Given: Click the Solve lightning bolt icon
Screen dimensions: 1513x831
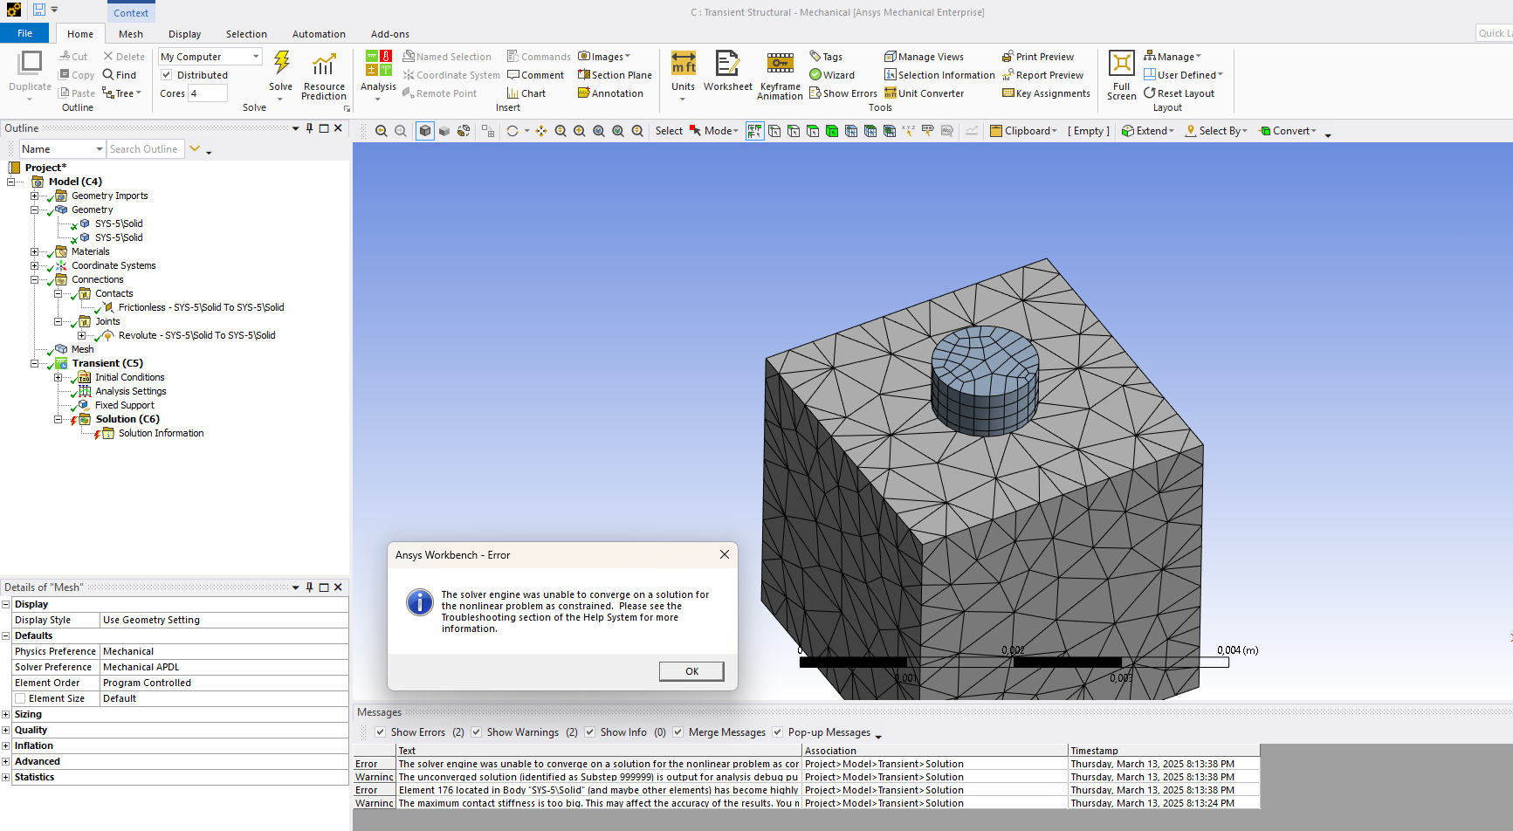Looking at the screenshot, I should pos(281,64).
